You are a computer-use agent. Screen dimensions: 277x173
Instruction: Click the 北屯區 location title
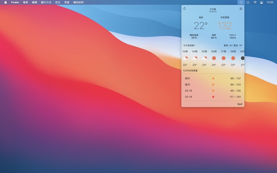point(213,9)
